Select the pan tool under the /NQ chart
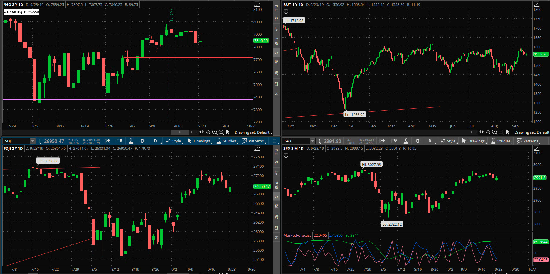The height and width of the screenshot is (274, 550). (202, 132)
